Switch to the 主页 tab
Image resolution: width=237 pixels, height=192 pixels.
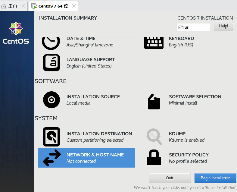click(14, 6)
